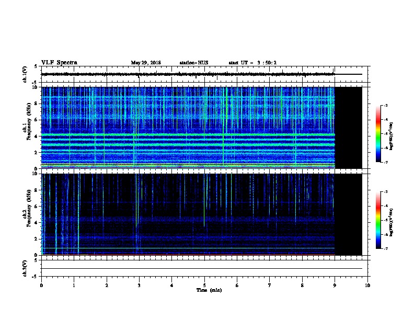Click the "start UT = 3 :50: 2" text
This screenshot has height=320, width=414.
252,63
